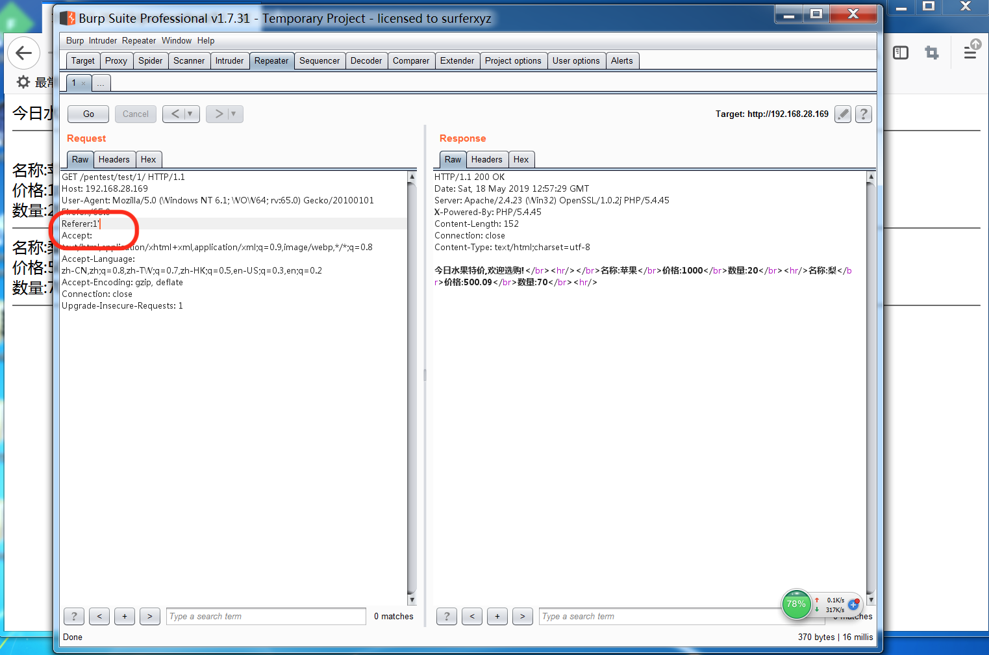Switch to the Intruder tool tab
This screenshot has height=655, width=989.
(x=230, y=60)
